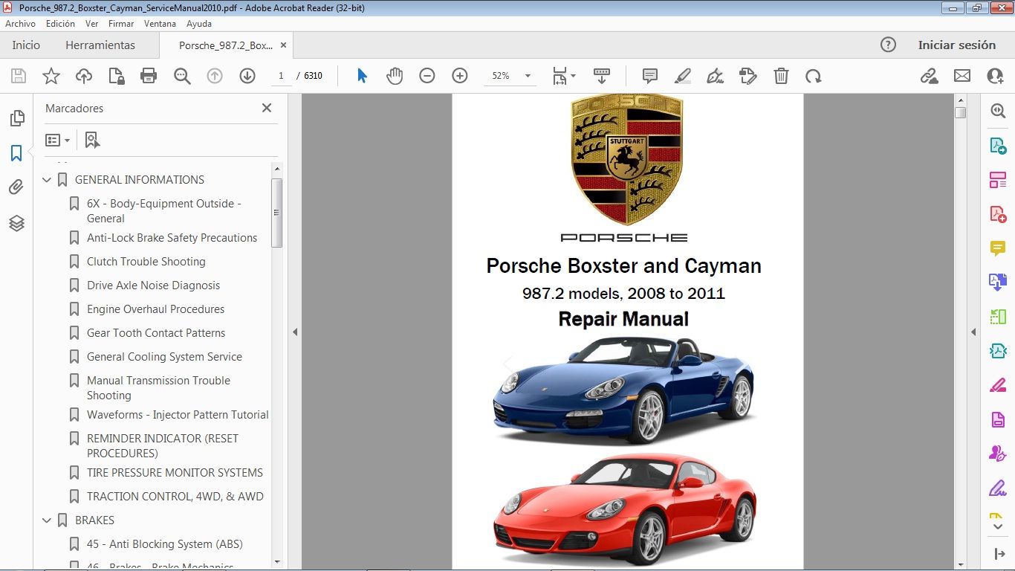Image resolution: width=1015 pixels, height=571 pixels.
Task: Open Clutch Trouble Shooting bookmark
Action: tap(146, 262)
